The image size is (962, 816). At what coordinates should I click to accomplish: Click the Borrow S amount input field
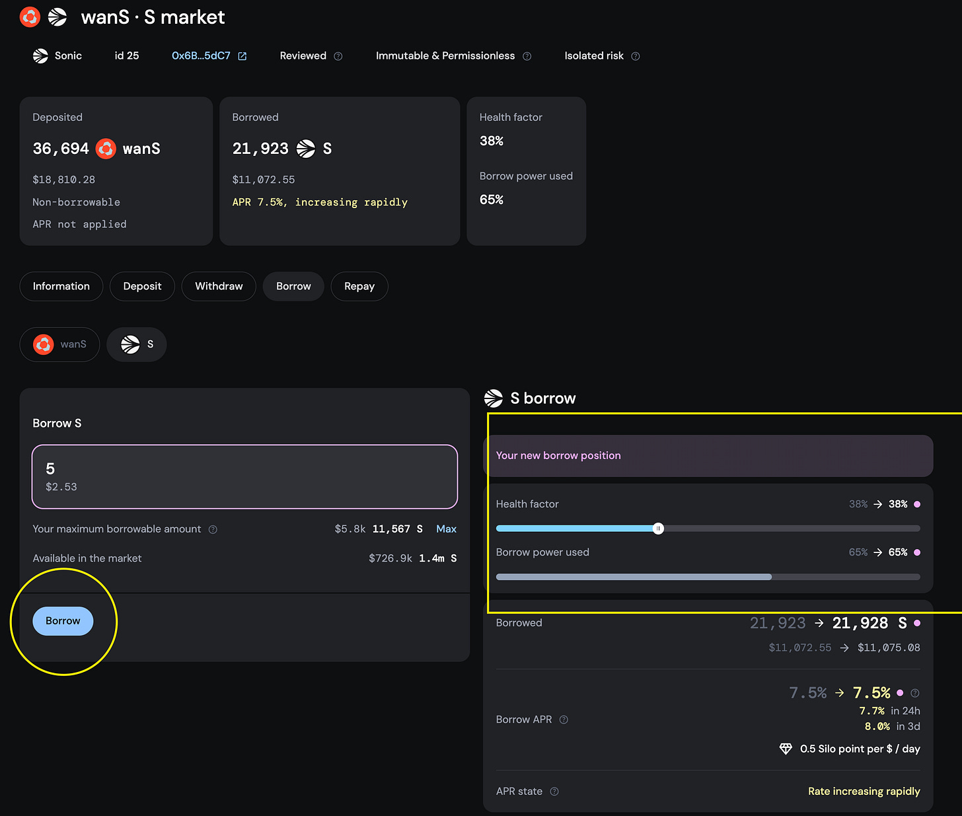tap(245, 476)
